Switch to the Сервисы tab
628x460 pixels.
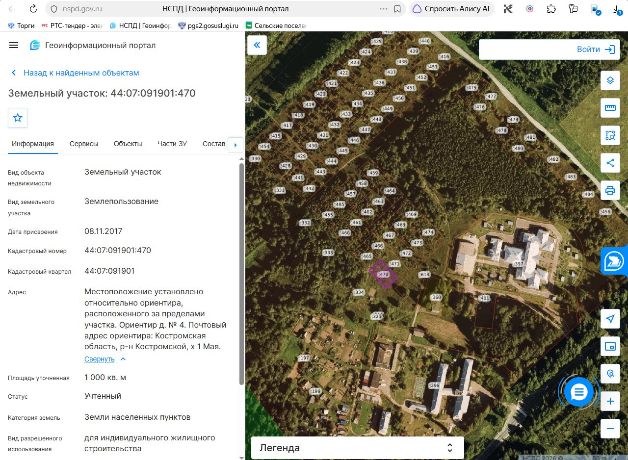[84, 144]
